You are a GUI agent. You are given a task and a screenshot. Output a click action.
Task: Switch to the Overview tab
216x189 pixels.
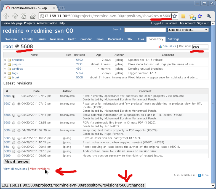coord(11,39)
